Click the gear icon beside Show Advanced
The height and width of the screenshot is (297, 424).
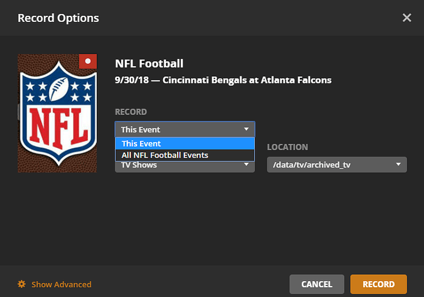coord(22,284)
